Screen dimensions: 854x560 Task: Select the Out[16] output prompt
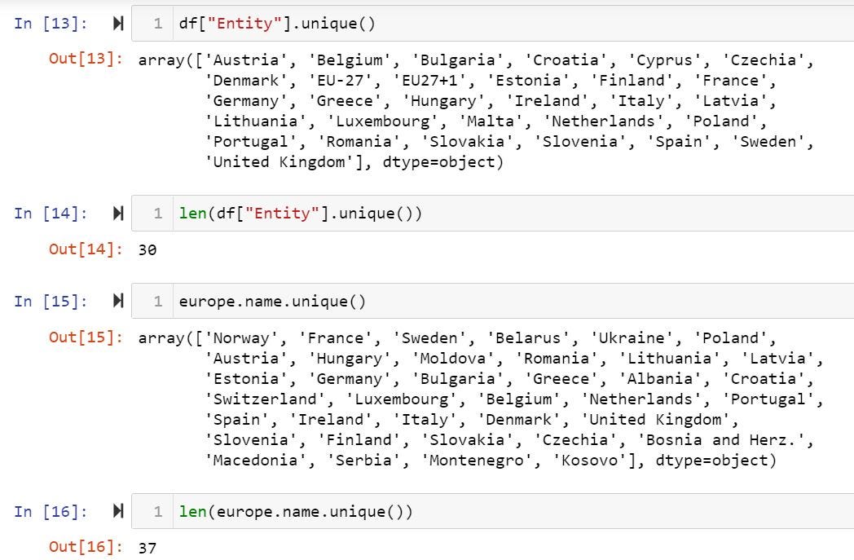point(86,547)
